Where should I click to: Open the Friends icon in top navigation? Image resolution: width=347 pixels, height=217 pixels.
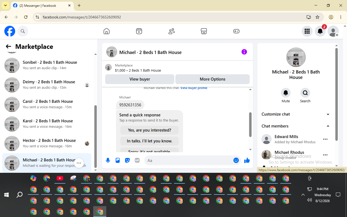click(172, 31)
